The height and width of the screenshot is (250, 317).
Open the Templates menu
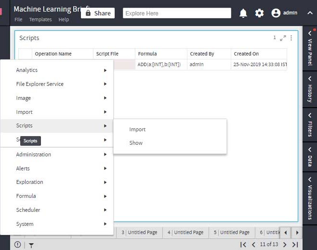[40, 20]
